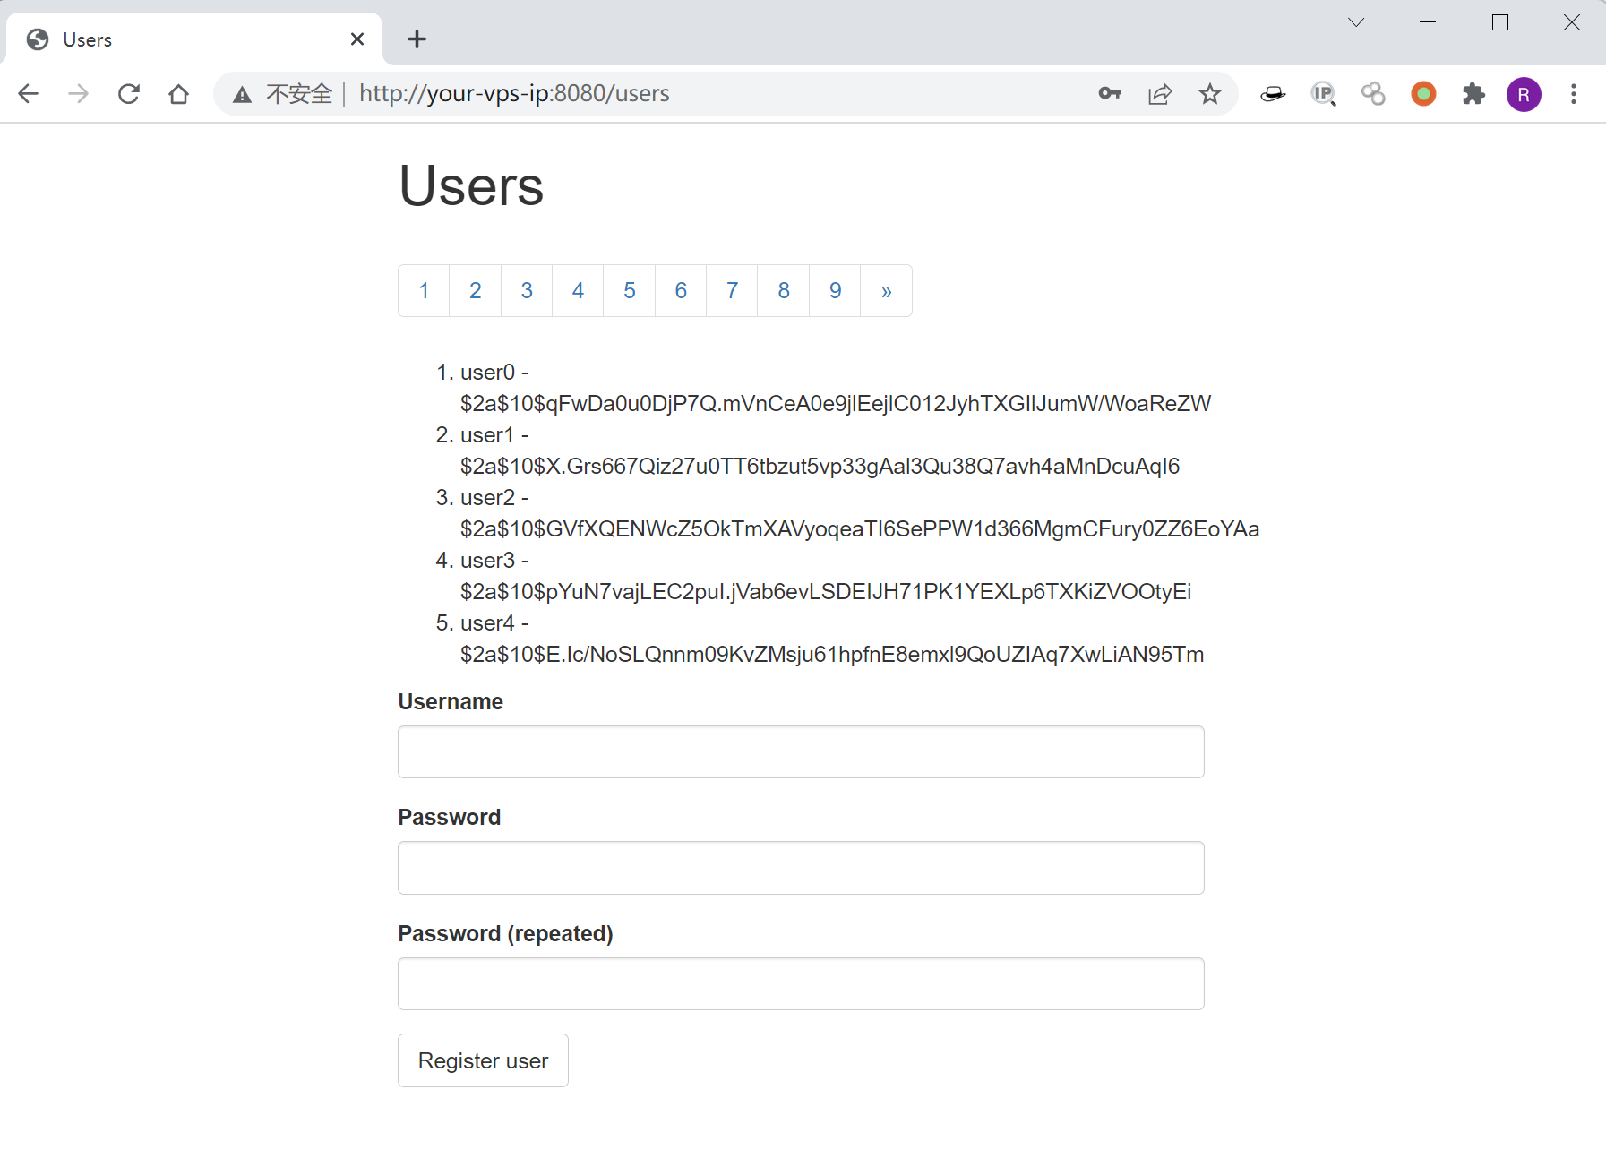1606x1150 pixels.
Task: Focus the Username input field
Action: pos(801,752)
